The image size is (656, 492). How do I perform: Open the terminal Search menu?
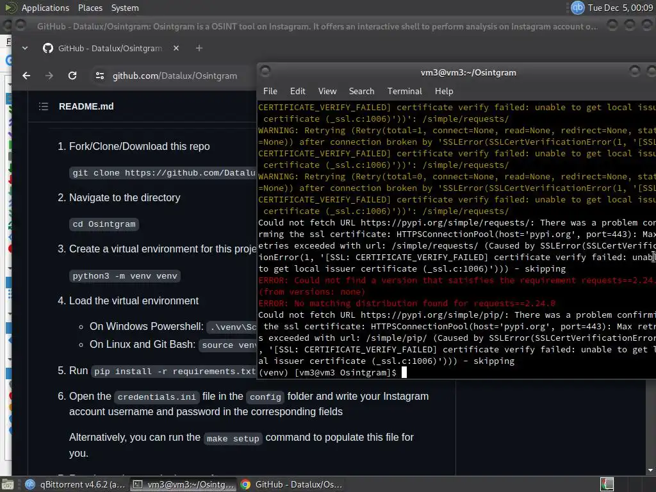pyautogui.click(x=361, y=91)
